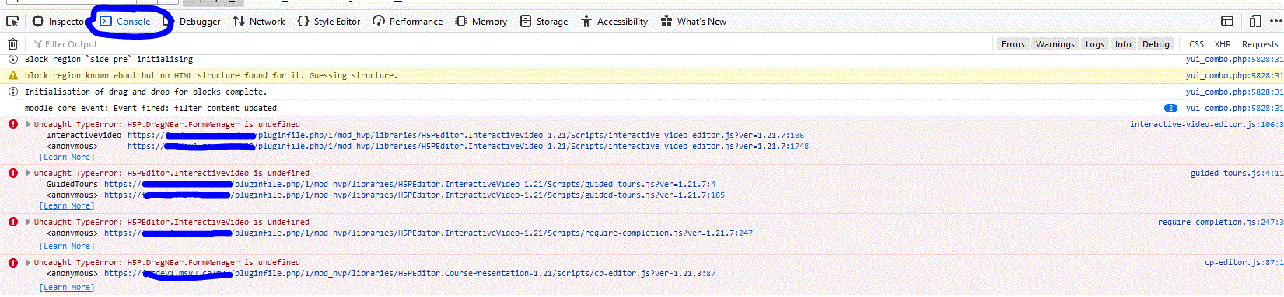This screenshot has height=297, width=1284.
Task: Clear the console output with trash icon
Action: (x=12, y=44)
